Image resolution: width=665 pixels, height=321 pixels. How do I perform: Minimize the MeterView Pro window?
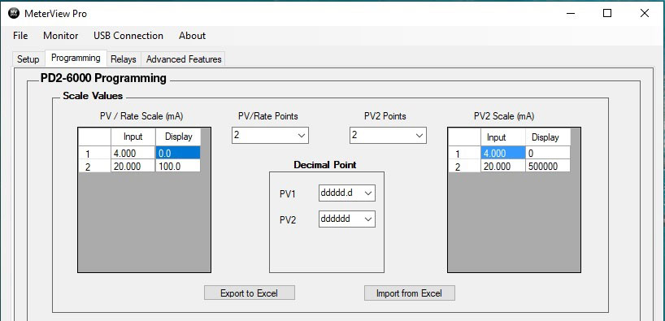pyautogui.click(x=571, y=14)
